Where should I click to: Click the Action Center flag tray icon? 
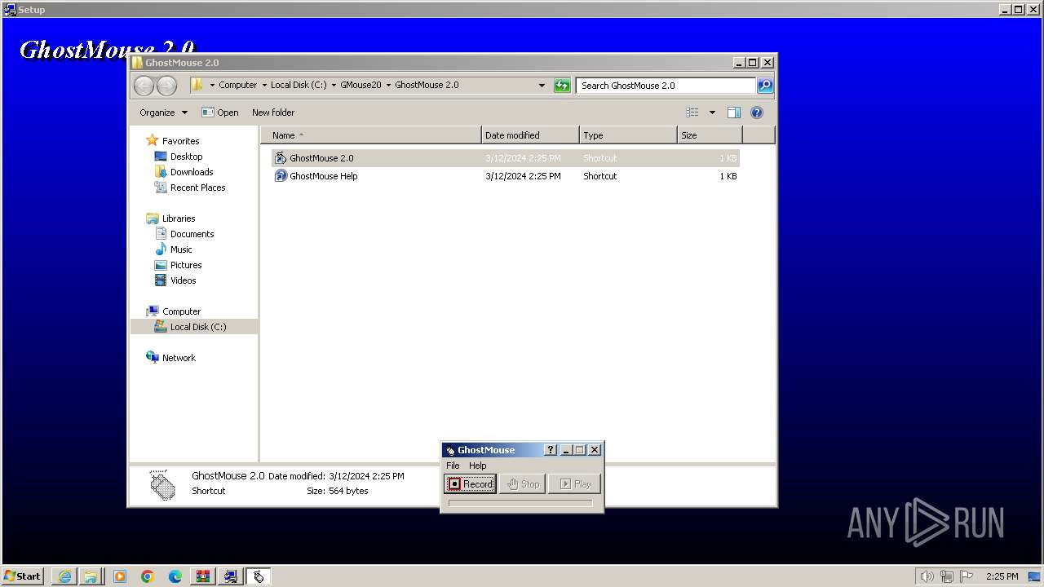967,576
